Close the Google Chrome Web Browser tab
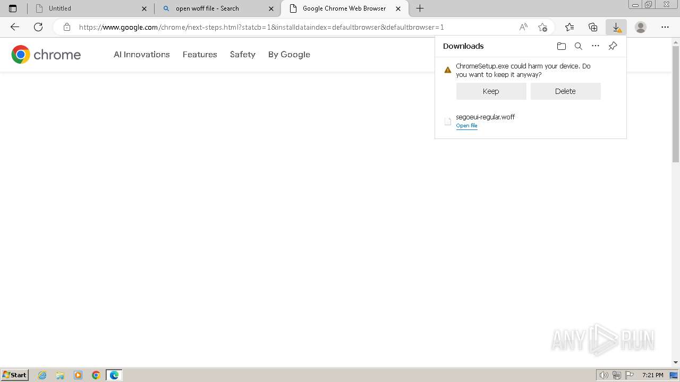Image resolution: width=680 pixels, height=382 pixels. [398, 8]
